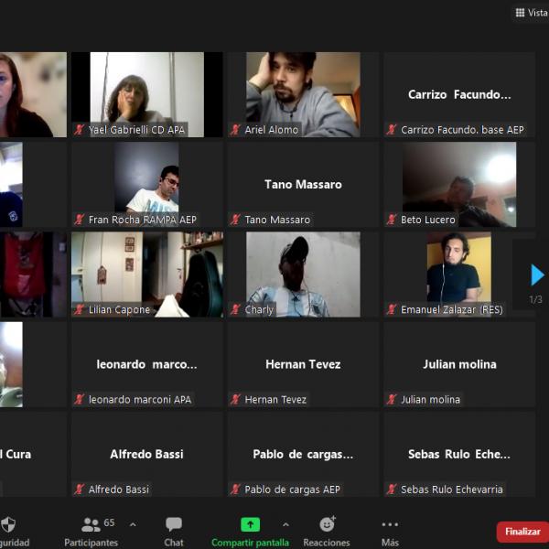Select the Hernan Tevez participant tile
549x549 pixels.
coord(303,363)
